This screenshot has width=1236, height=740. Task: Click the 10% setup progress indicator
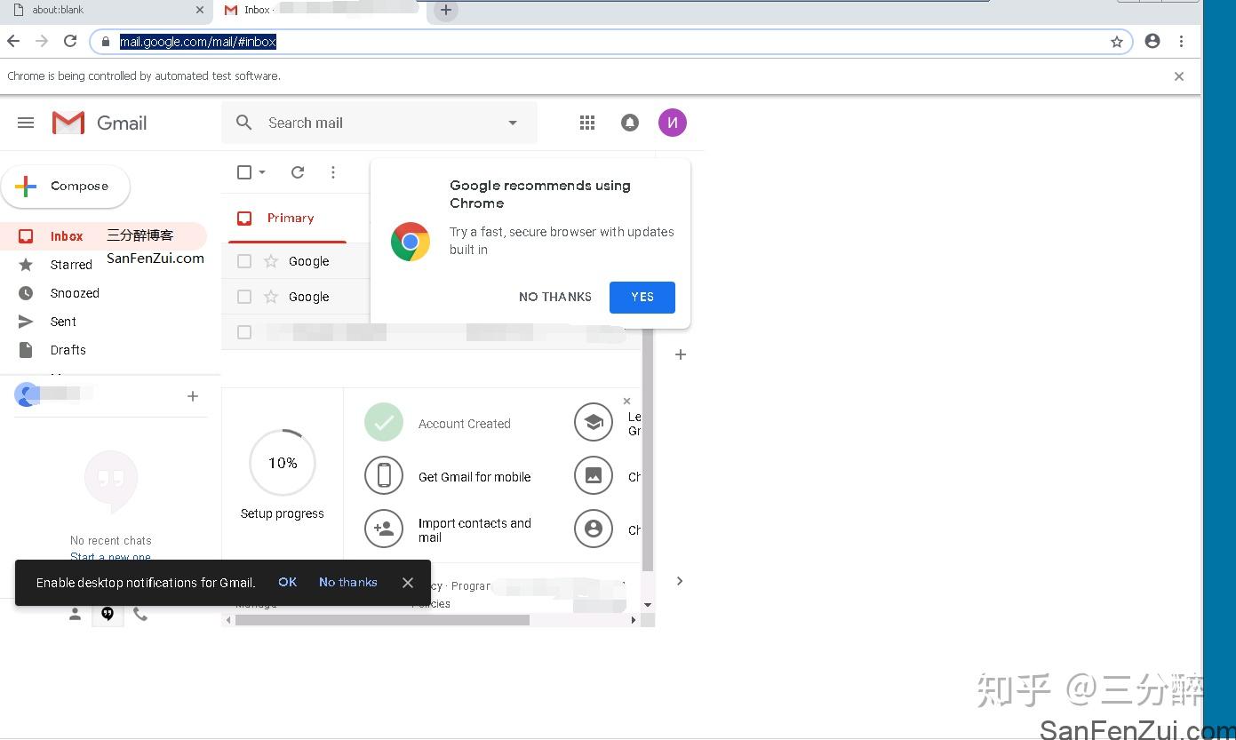coord(283,463)
